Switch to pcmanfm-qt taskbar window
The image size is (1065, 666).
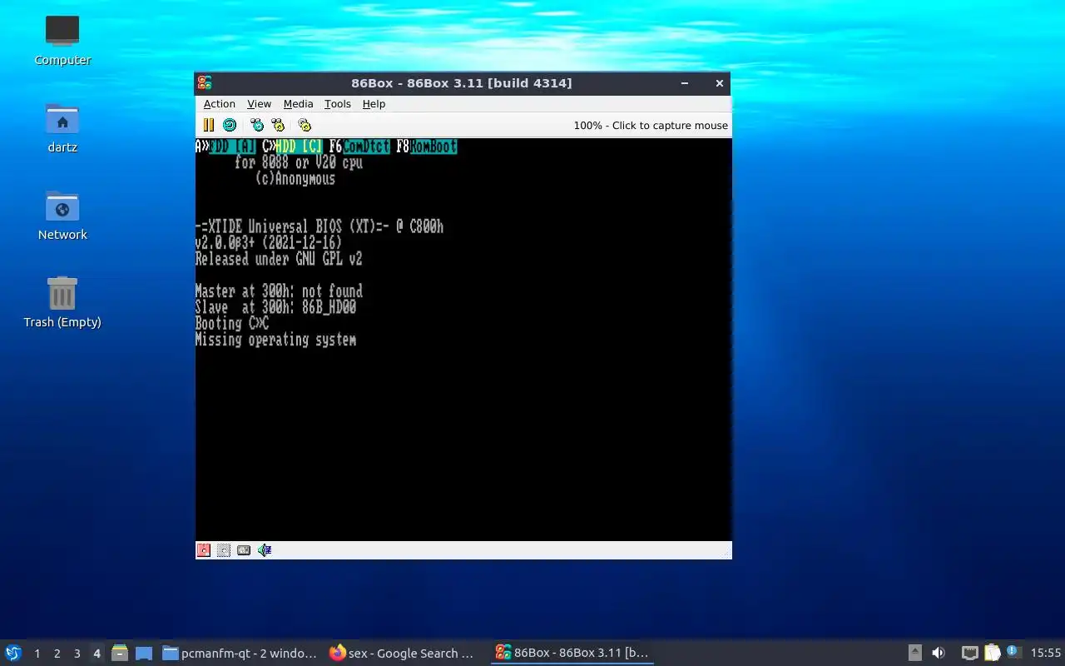coord(240,654)
